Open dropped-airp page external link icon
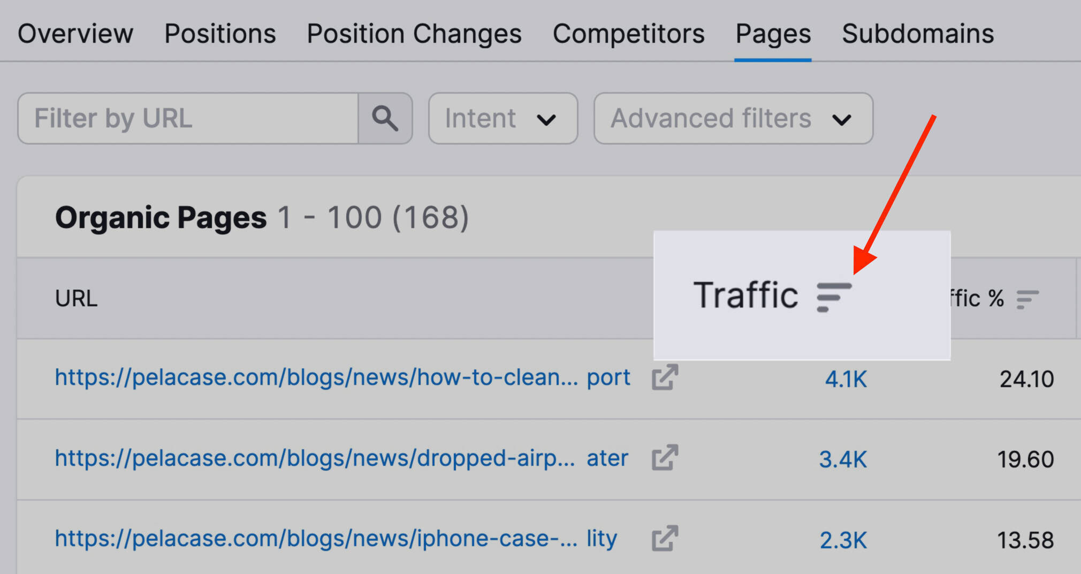The height and width of the screenshot is (574, 1081). (665, 458)
